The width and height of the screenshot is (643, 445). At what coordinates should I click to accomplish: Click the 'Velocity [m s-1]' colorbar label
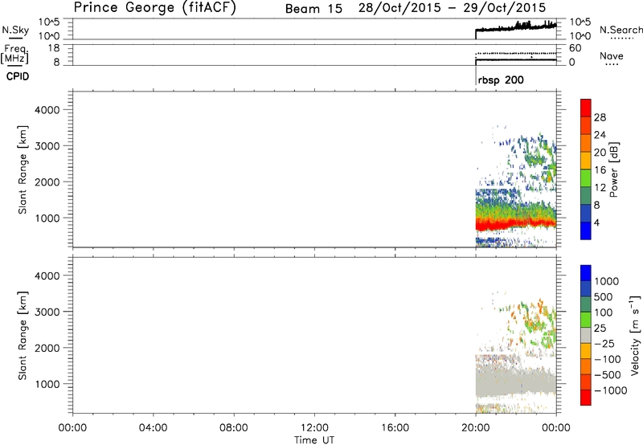coord(635,335)
